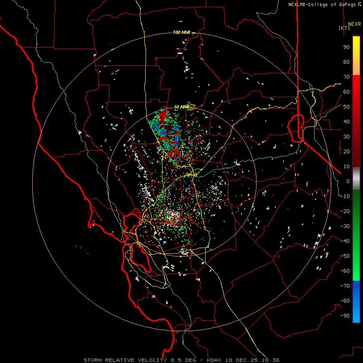This screenshot has width=363, height=363.
Task: Click the 50 value on velocity scale
Action: coord(346,107)
